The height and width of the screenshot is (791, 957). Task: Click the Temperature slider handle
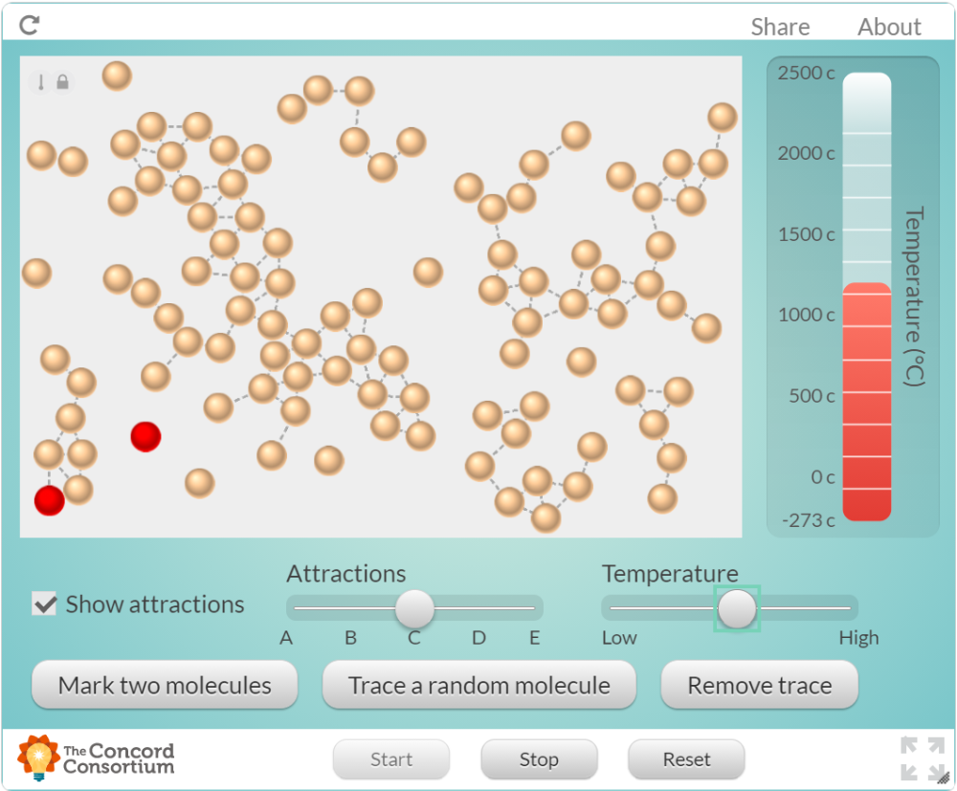[x=737, y=608]
